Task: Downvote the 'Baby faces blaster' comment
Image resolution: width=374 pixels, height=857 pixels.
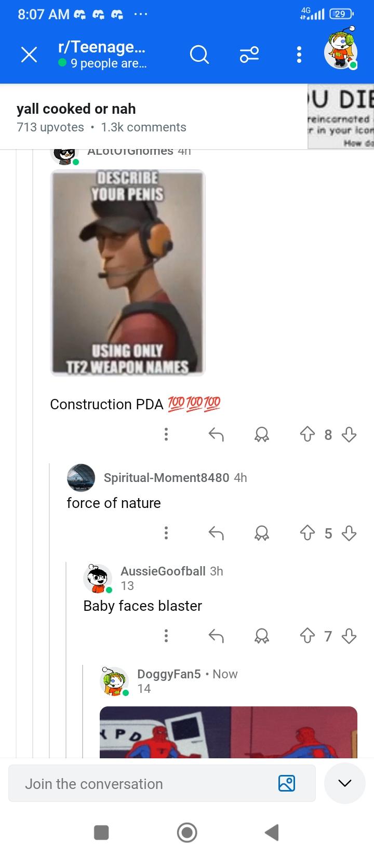Action: tap(350, 636)
